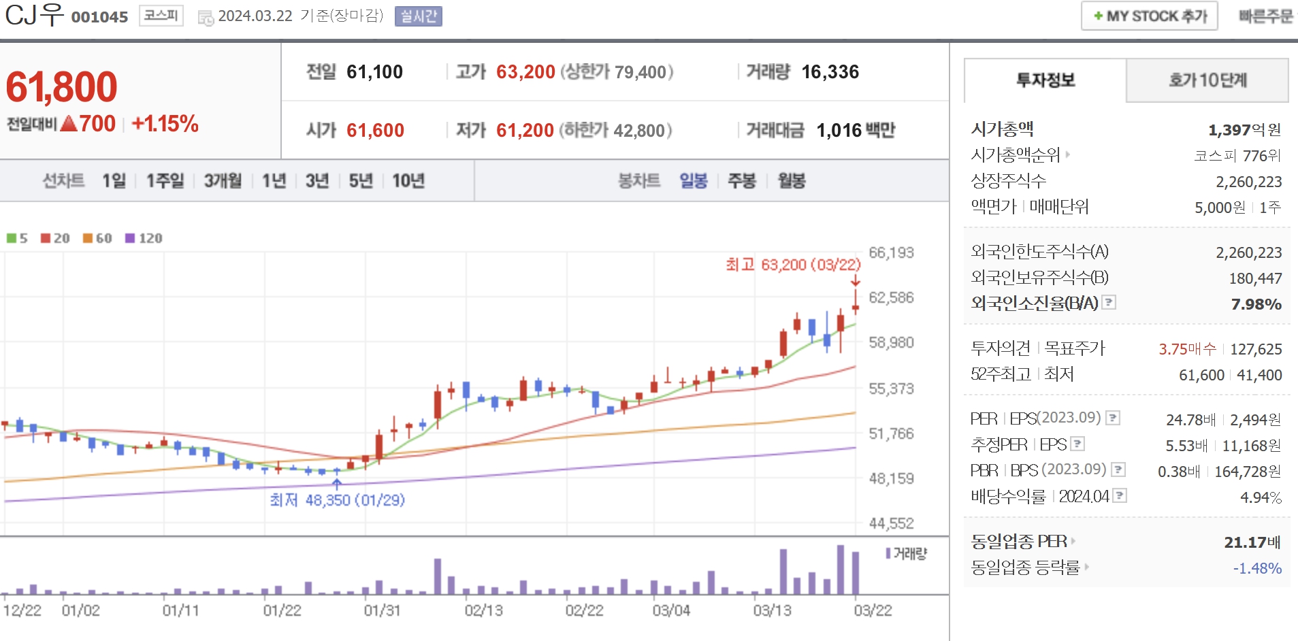Screen dimensions: 1298x641
Task: Expand the 동일업종 PER arrow link
Action: tap(1073, 541)
